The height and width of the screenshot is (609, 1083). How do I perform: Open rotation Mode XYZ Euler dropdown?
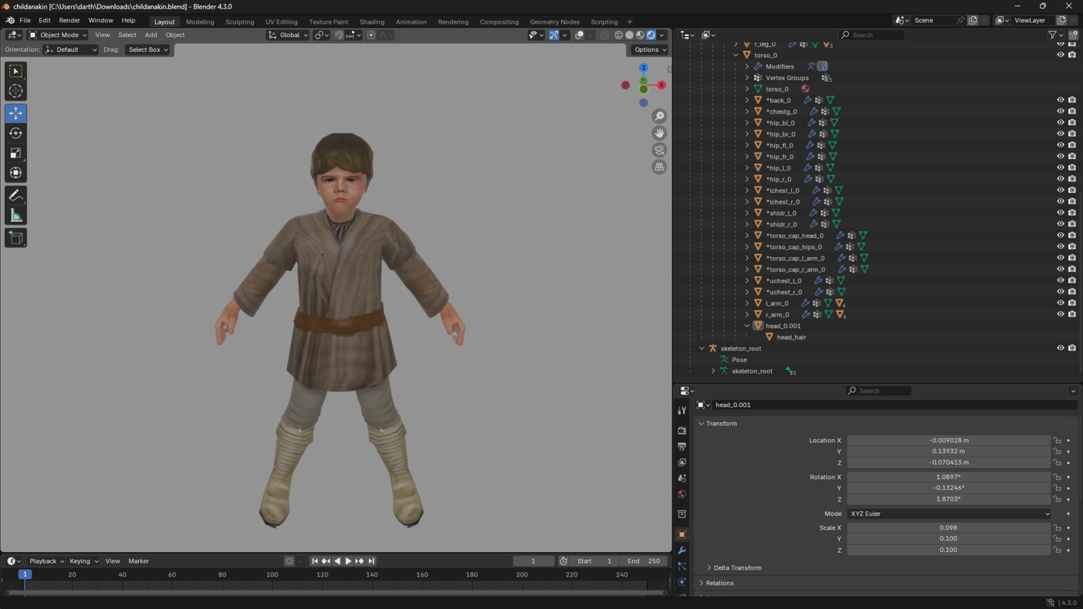tap(949, 514)
